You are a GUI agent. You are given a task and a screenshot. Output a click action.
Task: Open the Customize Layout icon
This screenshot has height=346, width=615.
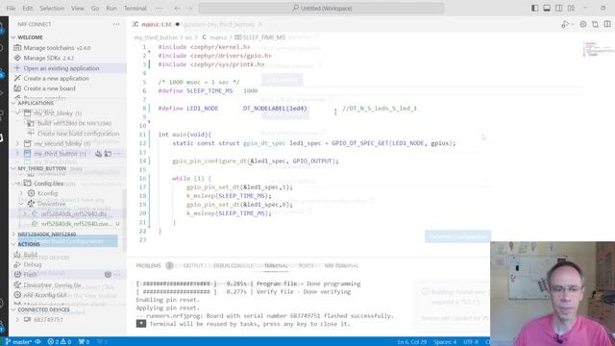pos(571,9)
